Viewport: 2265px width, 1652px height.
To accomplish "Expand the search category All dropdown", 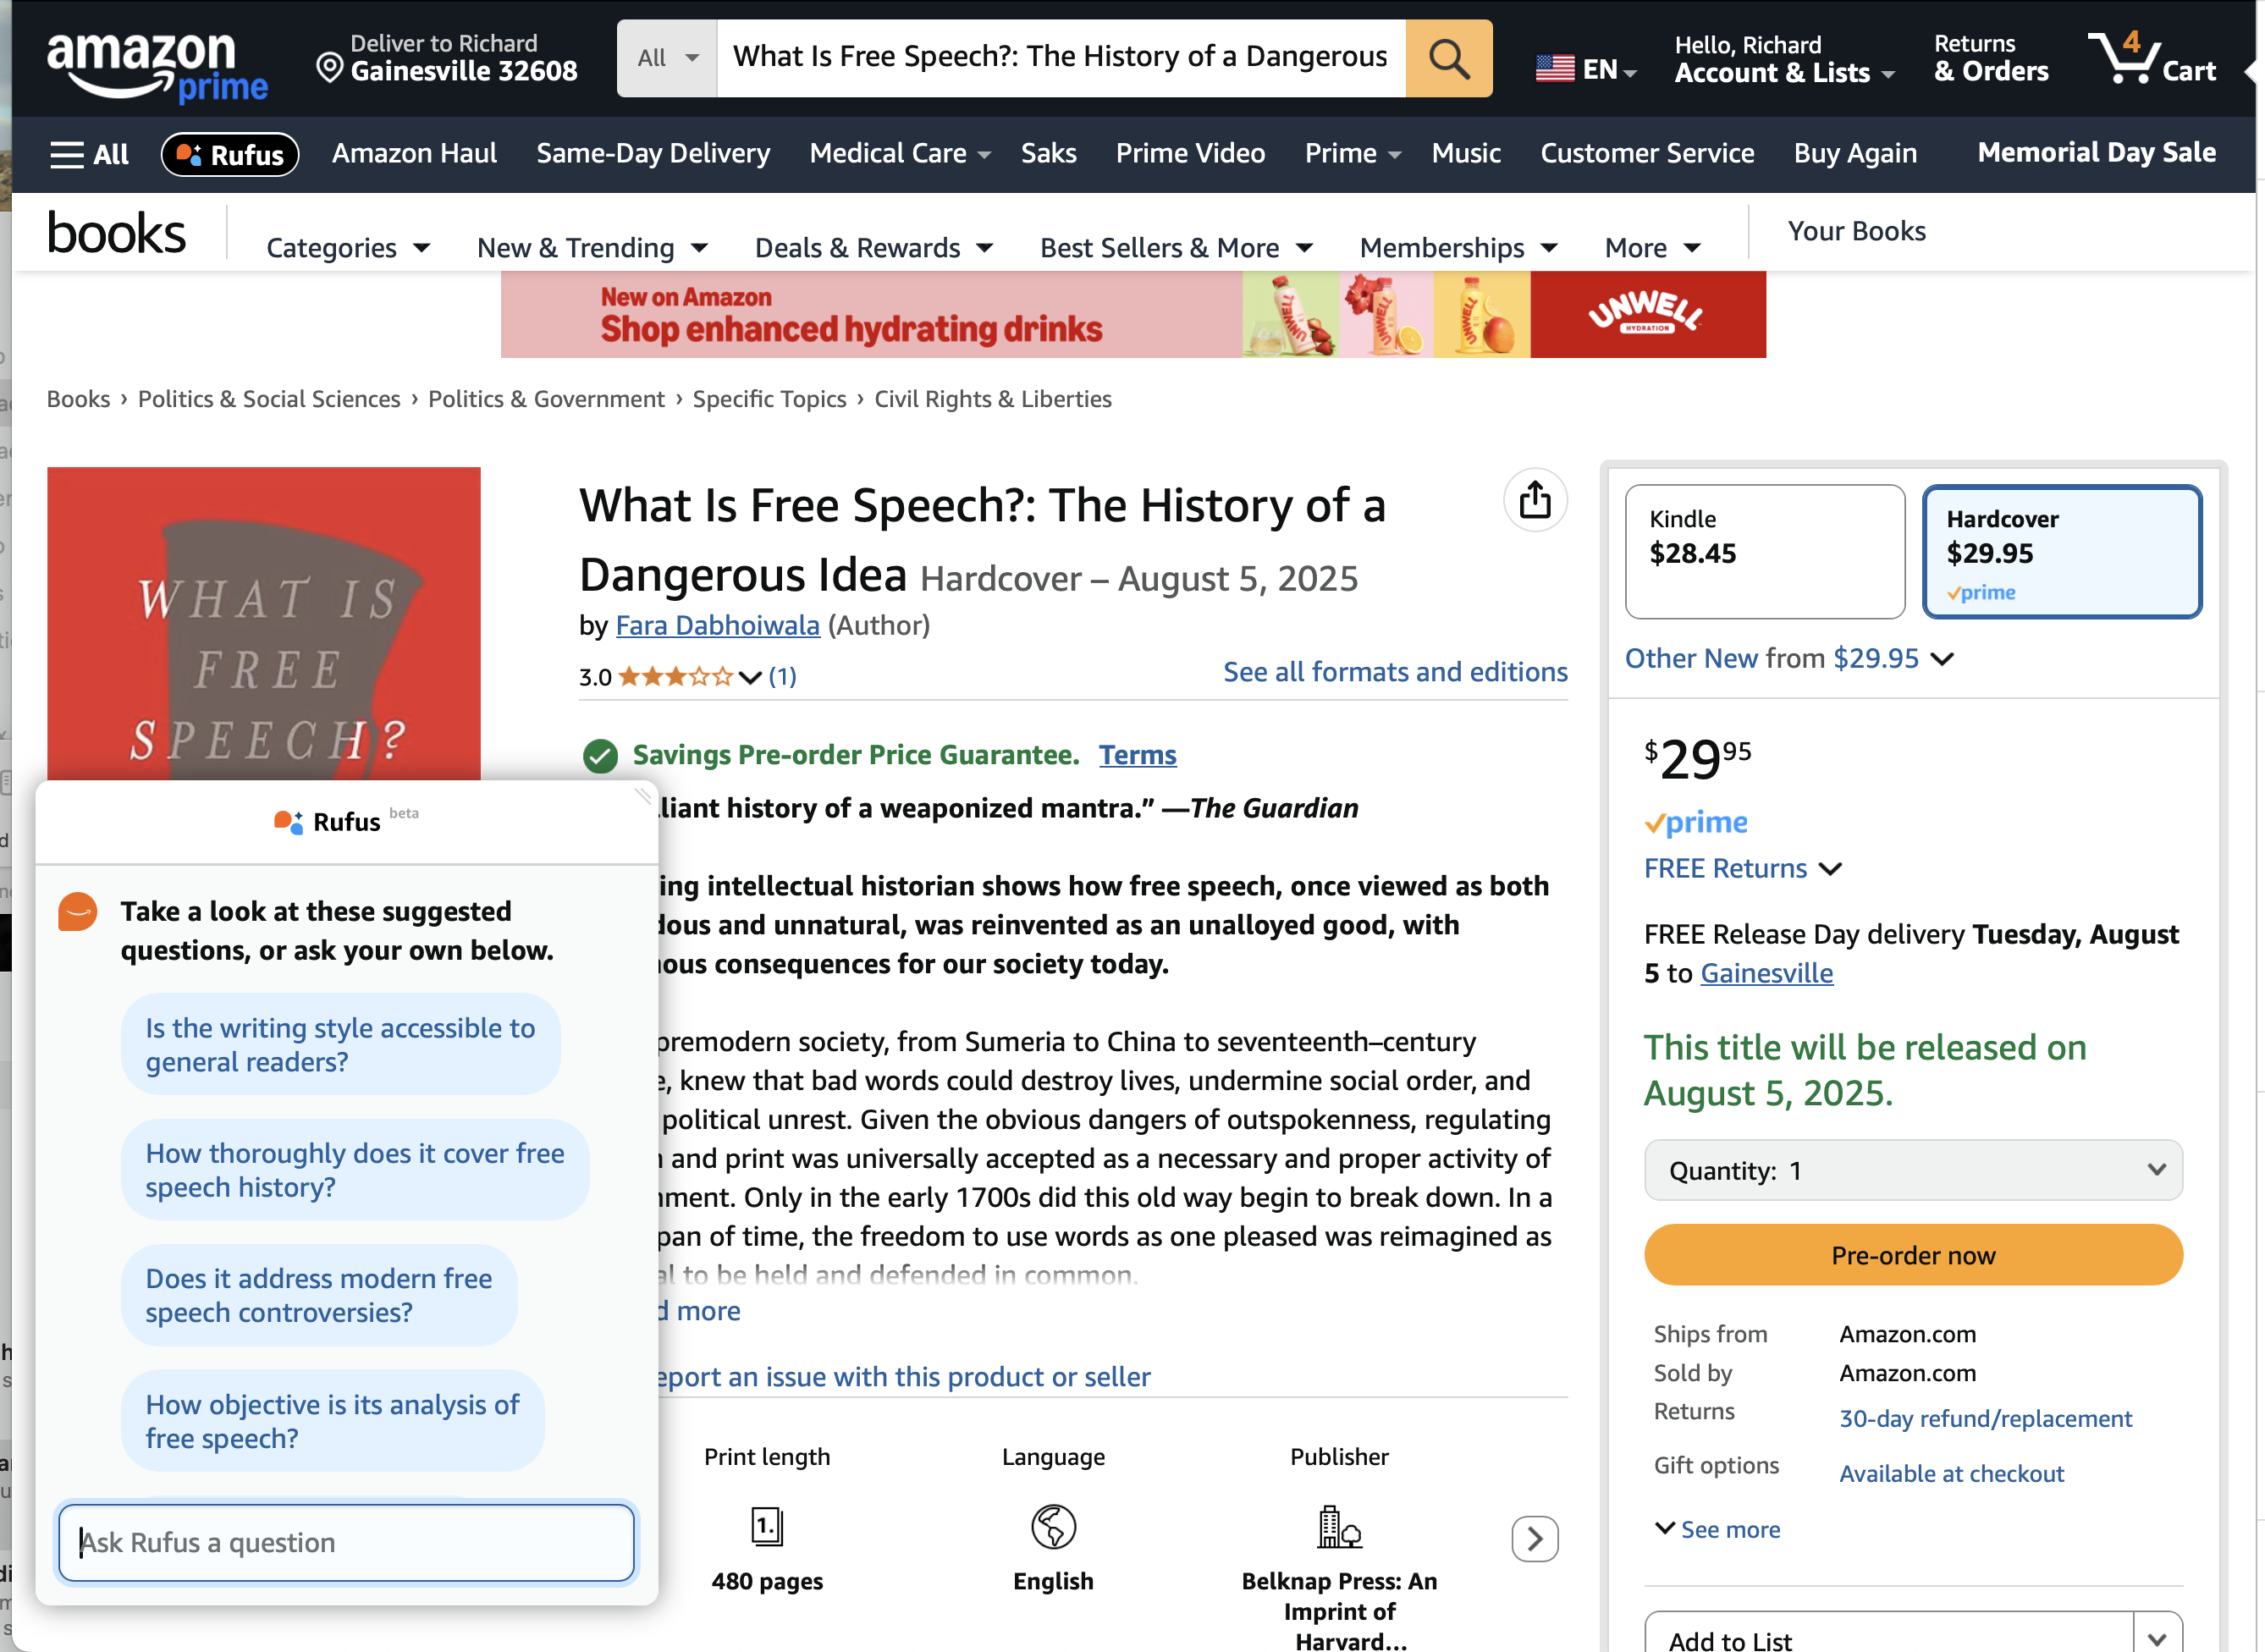I will (x=667, y=58).
